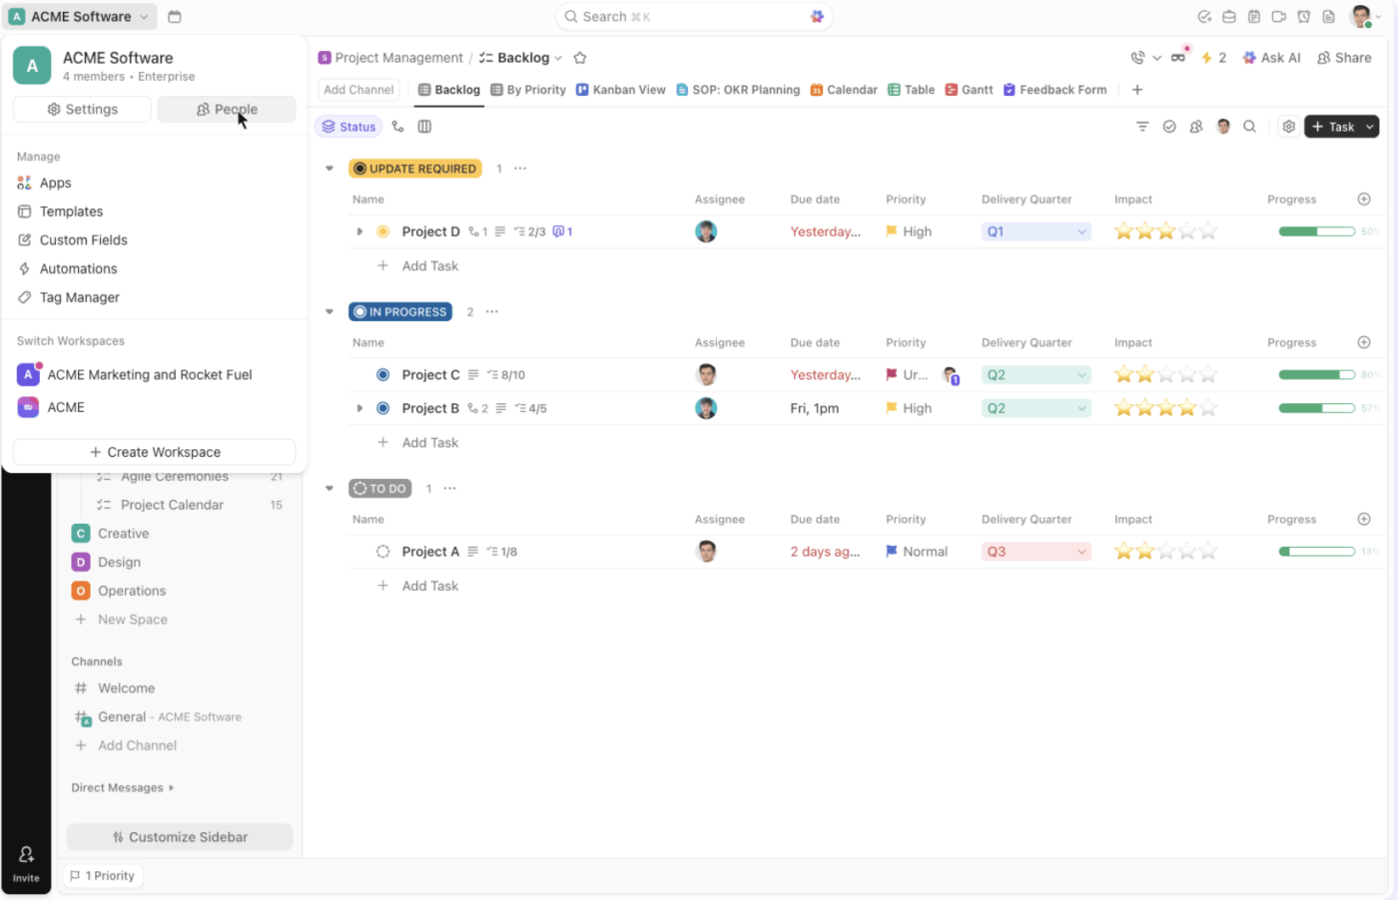Set Project D impact star rating
Screen dimensions: 1398x900
point(1165,231)
